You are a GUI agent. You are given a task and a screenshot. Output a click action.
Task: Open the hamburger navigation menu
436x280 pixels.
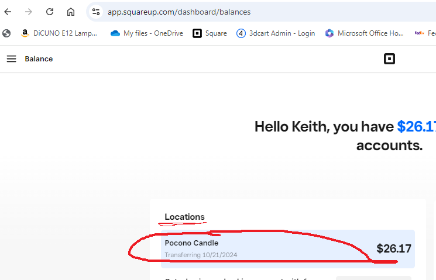12,58
